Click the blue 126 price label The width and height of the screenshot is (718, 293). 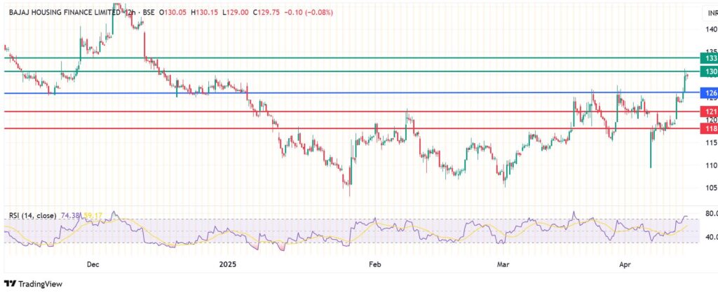point(709,93)
